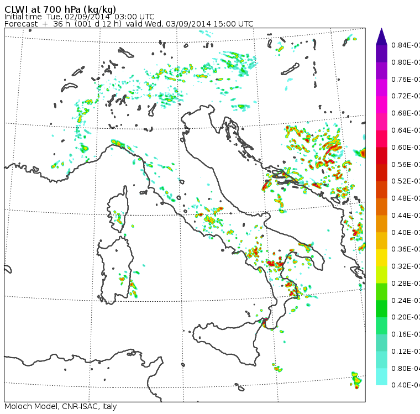Select the green segment between 0.20E-03 and 0.24E-03

tap(381, 308)
